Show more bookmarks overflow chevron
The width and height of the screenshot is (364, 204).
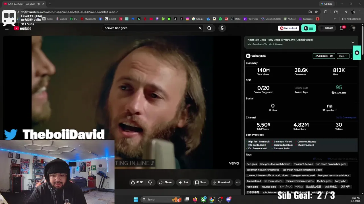[335, 19]
